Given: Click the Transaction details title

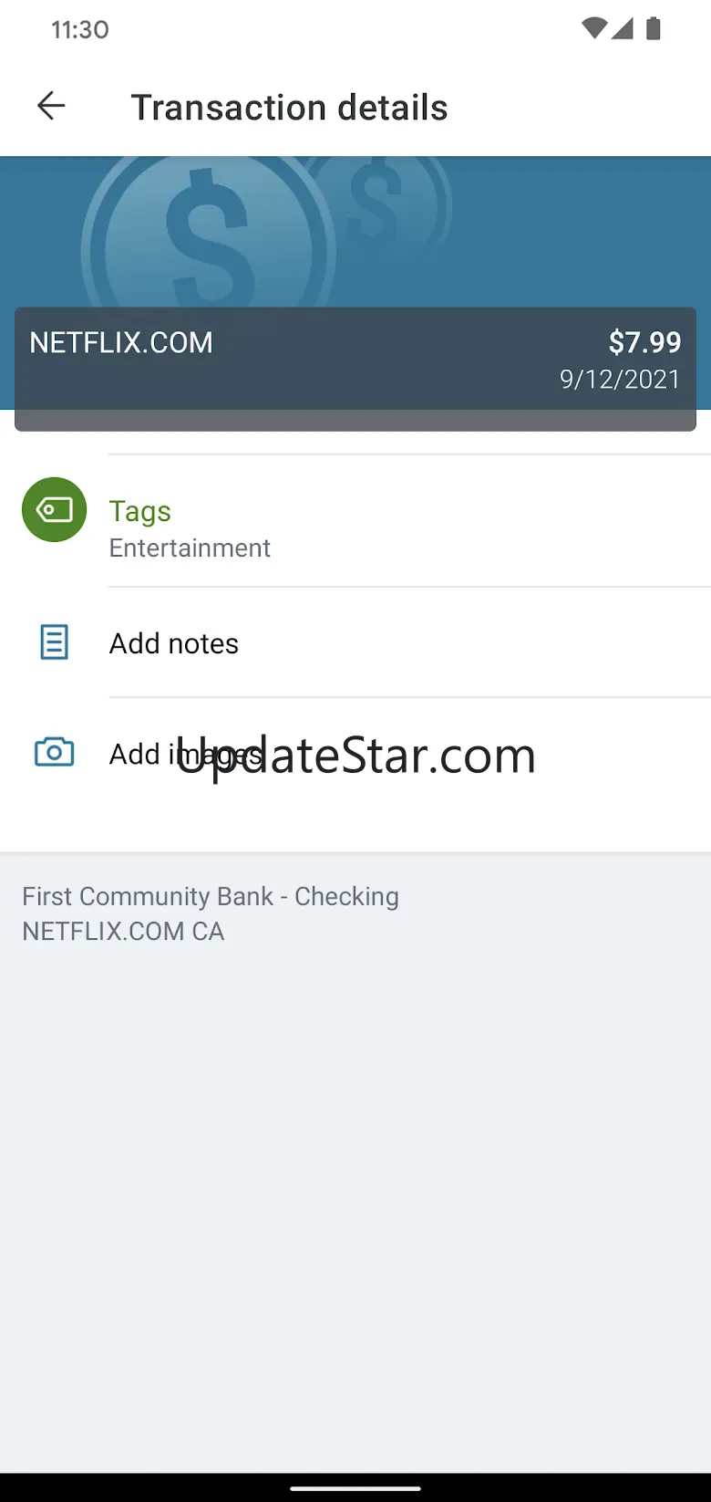Looking at the screenshot, I should click(289, 108).
